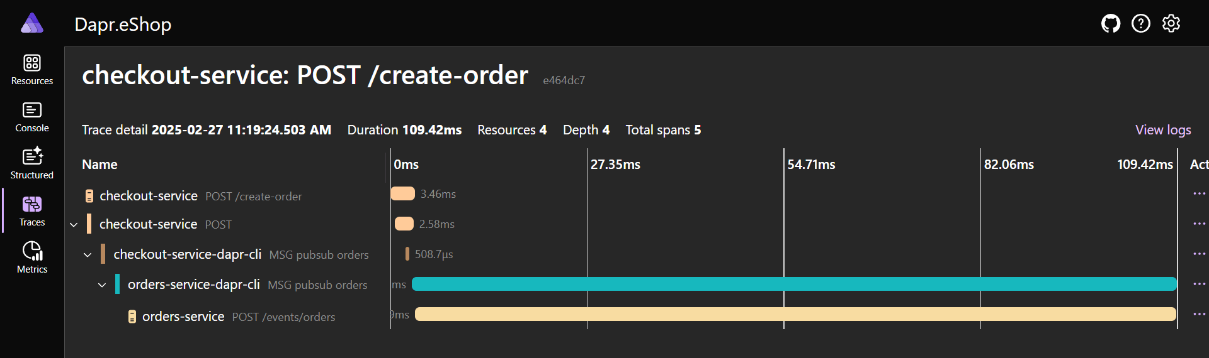Image resolution: width=1209 pixels, height=358 pixels.
Task: Collapse the checkout-service-dapr-cli span
Action: pos(88,255)
